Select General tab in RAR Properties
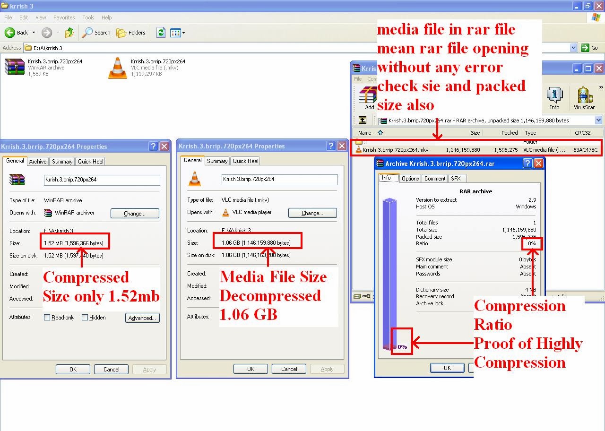The image size is (605, 431). pos(15,161)
